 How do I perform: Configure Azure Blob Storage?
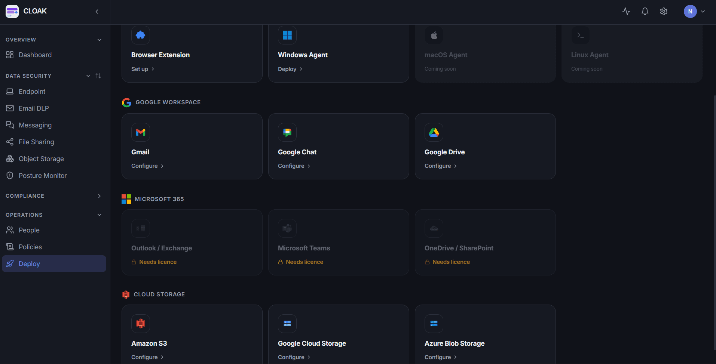click(441, 357)
